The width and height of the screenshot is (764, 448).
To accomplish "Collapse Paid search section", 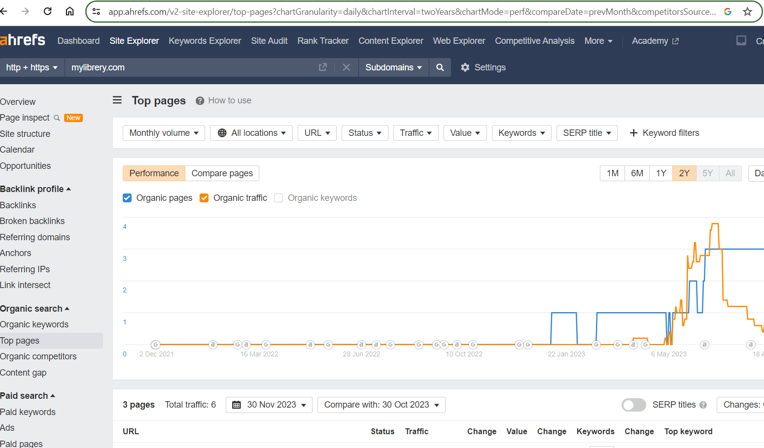I will (28, 396).
